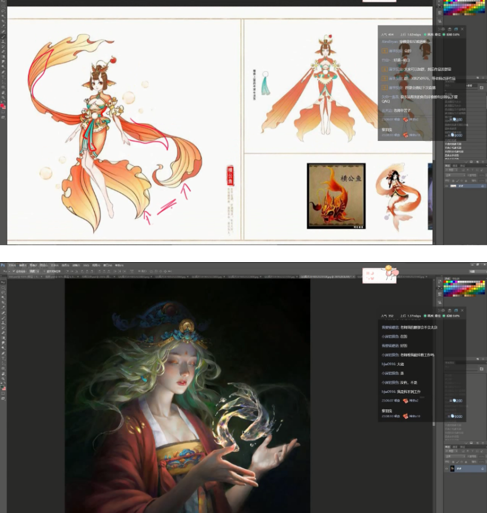
Task: Click background color swatch in lower window toolbar
Action: tap(5, 388)
